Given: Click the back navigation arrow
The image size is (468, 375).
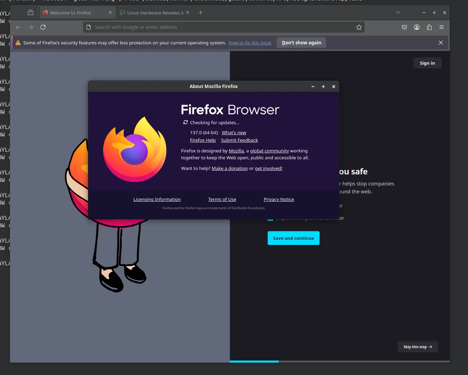Looking at the screenshot, I should (x=19, y=27).
